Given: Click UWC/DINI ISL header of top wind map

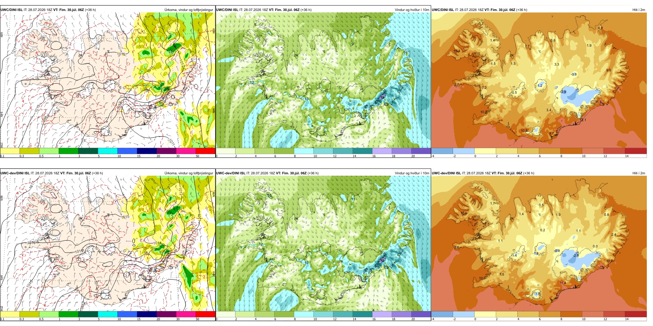Looking at the screenshot, I should (x=227, y=10).
